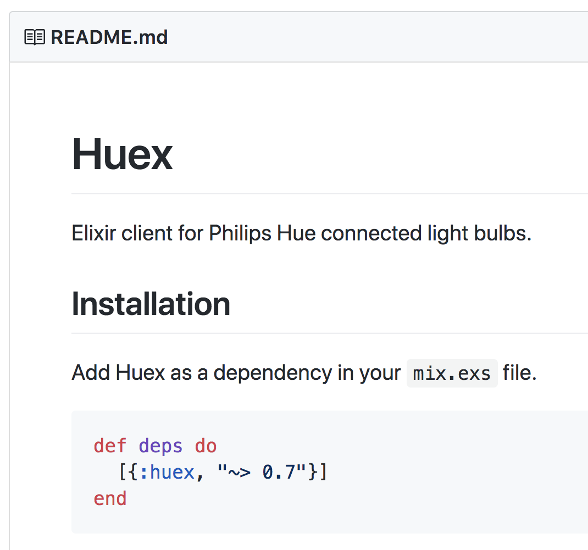Click the 'Add Huex as a dependency' sentence
This screenshot has width=588, height=550.
(304, 373)
